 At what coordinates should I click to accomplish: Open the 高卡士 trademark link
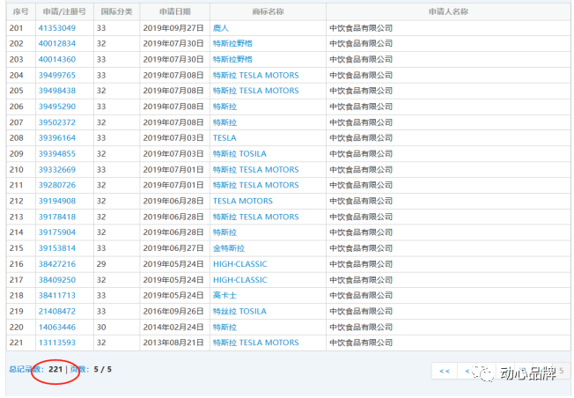click(224, 295)
